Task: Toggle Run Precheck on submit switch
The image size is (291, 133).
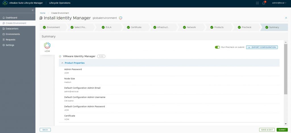Action: (x=217, y=47)
